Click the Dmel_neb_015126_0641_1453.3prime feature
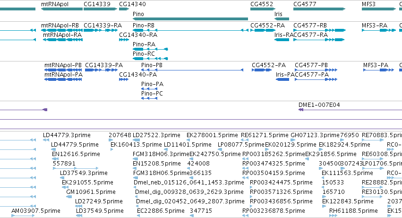This screenshot has height=218, width=402. coord(135,187)
